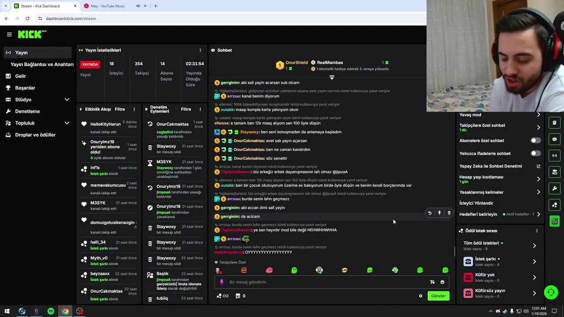Screen dimensions: 564x317
Task: Open chat settings gear icon
Action: coord(420,296)
